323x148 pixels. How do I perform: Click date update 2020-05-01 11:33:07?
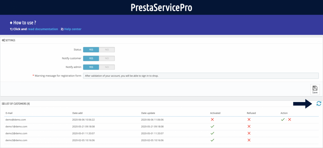[x=152, y=133]
